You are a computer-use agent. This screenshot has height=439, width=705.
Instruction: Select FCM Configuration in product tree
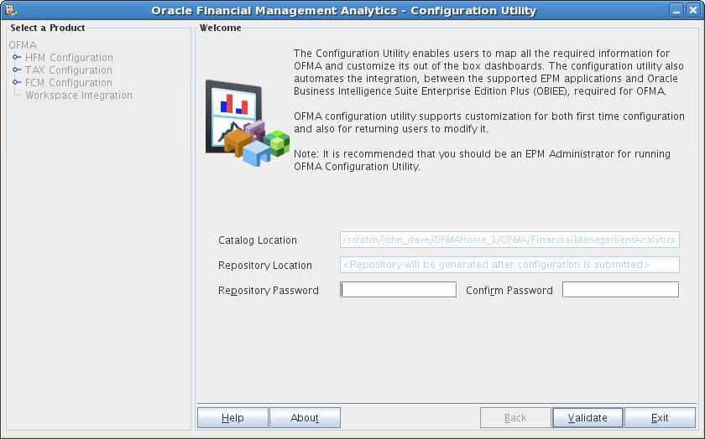(x=68, y=83)
